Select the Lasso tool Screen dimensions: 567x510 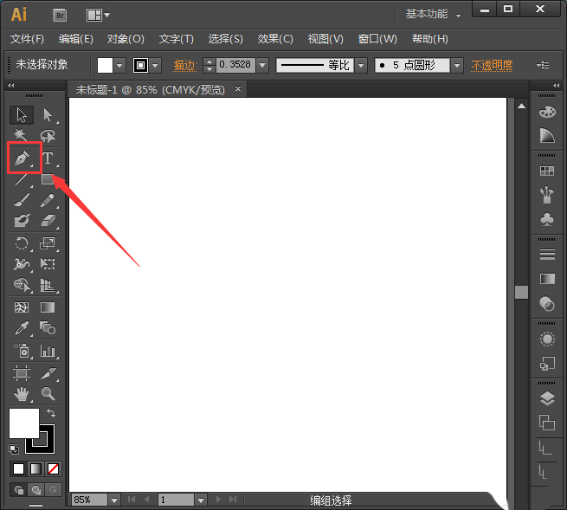point(48,135)
